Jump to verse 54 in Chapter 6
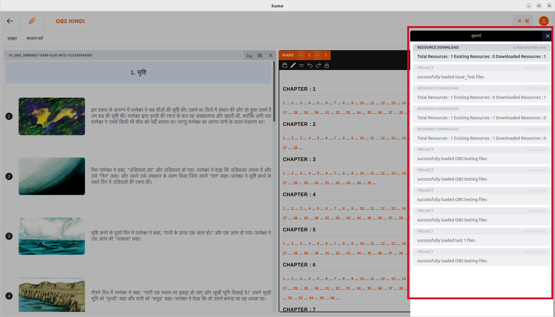 pos(311,298)
